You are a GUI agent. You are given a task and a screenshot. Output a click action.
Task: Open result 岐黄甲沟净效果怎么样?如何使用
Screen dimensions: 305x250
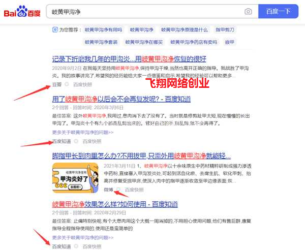pyautogui.click(x=114, y=204)
